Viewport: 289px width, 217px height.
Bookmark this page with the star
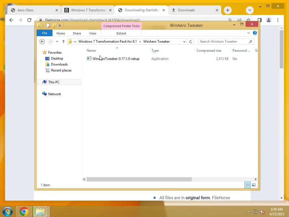pyautogui.click(x=248, y=19)
